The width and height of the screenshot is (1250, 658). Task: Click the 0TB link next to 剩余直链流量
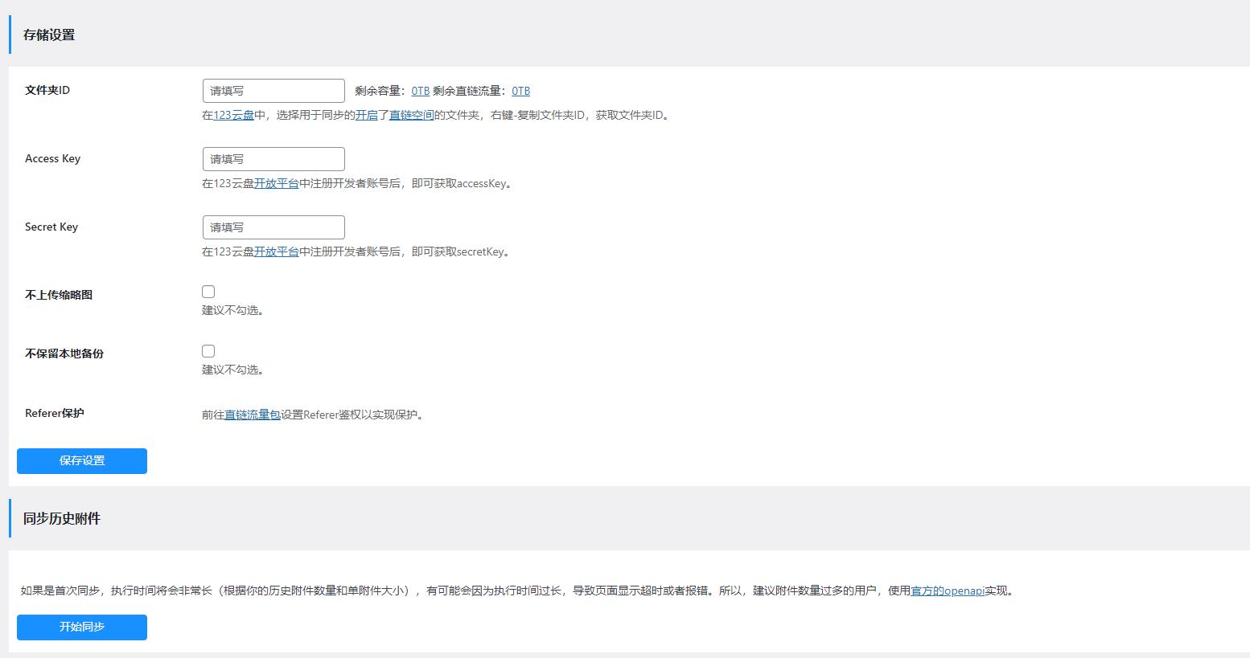pyautogui.click(x=520, y=91)
